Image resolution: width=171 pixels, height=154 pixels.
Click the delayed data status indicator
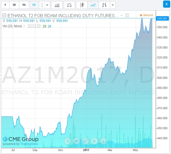coord(147,15)
